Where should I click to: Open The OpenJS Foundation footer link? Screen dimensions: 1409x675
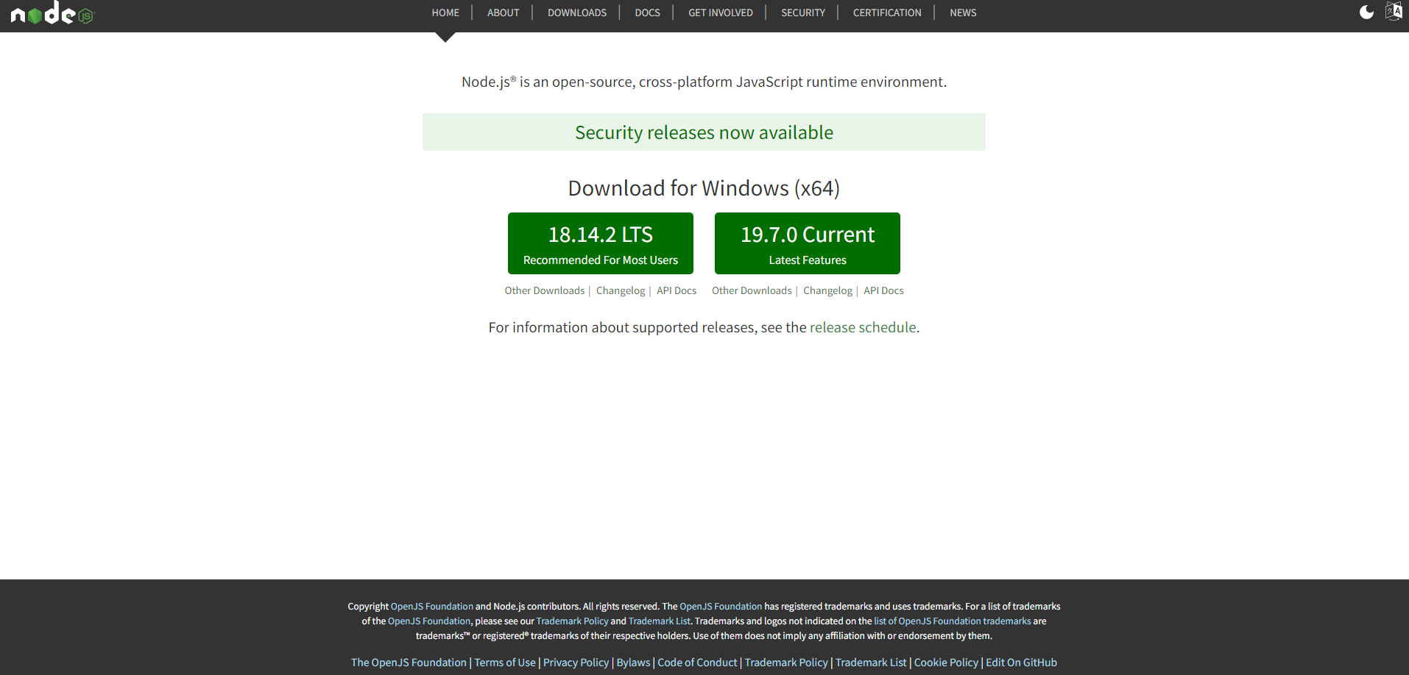point(409,662)
